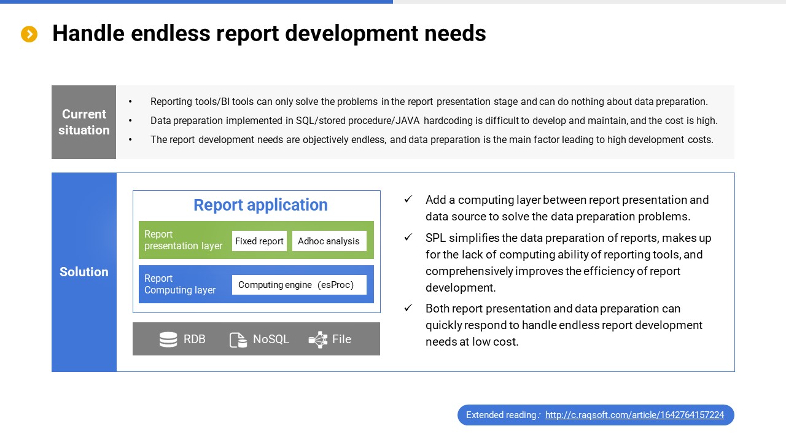The height and width of the screenshot is (442, 786).
Task: Click the slide title 'Handle endless report development needs'
Action: coord(269,34)
